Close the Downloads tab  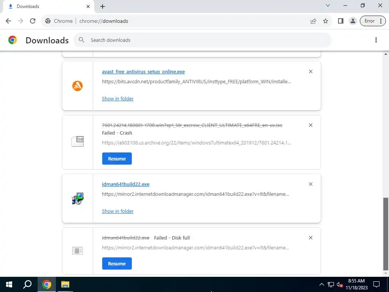88,6
